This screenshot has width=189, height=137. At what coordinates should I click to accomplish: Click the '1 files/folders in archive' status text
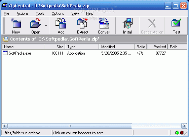tap(21, 133)
